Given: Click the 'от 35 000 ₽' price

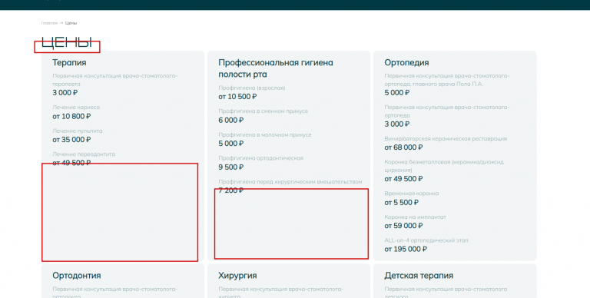Looking at the screenshot, I should point(71,140).
